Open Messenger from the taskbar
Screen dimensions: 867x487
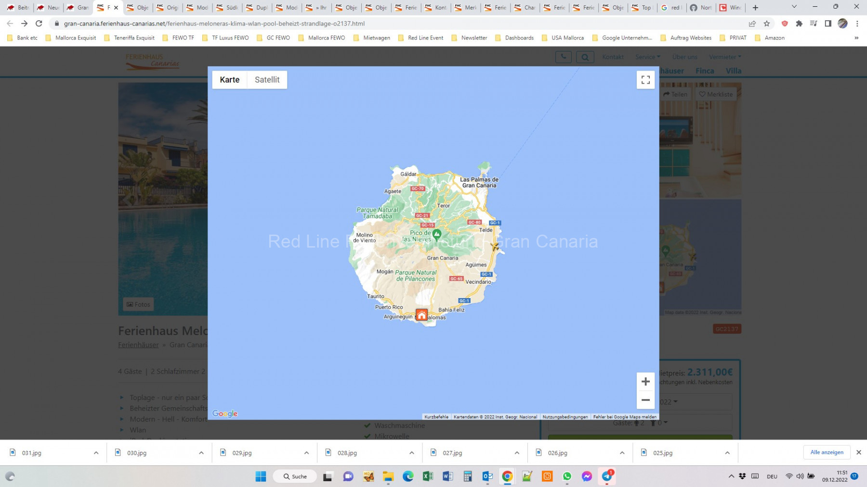click(x=587, y=476)
